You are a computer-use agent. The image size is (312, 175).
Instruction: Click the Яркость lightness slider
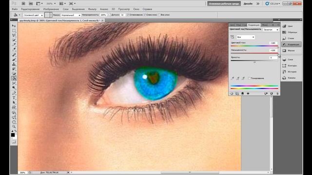tap(254, 61)
